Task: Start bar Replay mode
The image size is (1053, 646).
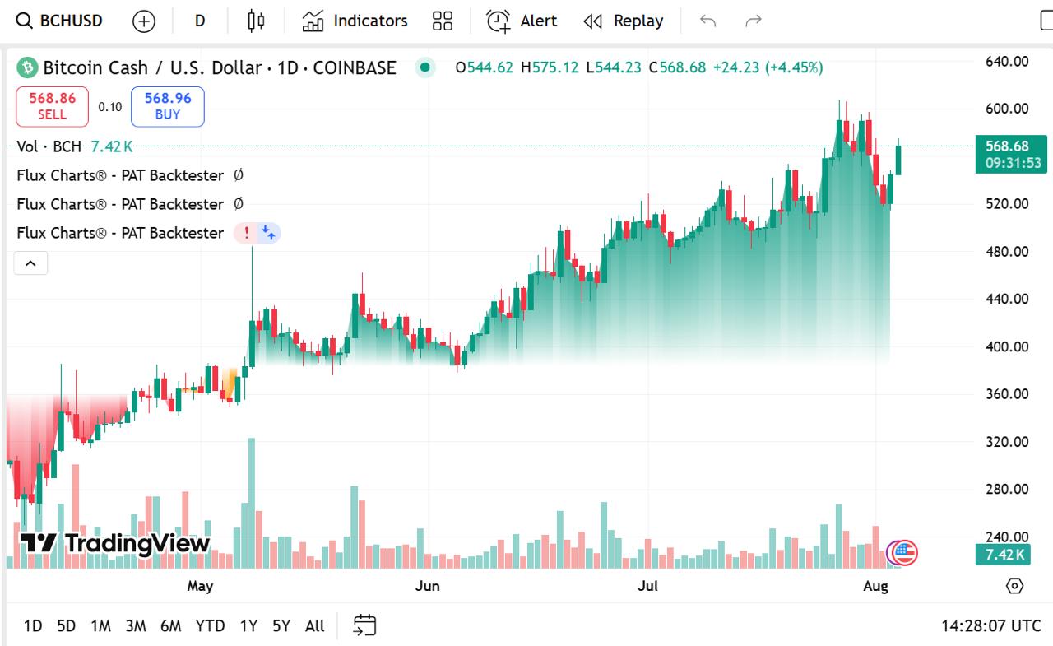Action: click(x=624, y=21)
